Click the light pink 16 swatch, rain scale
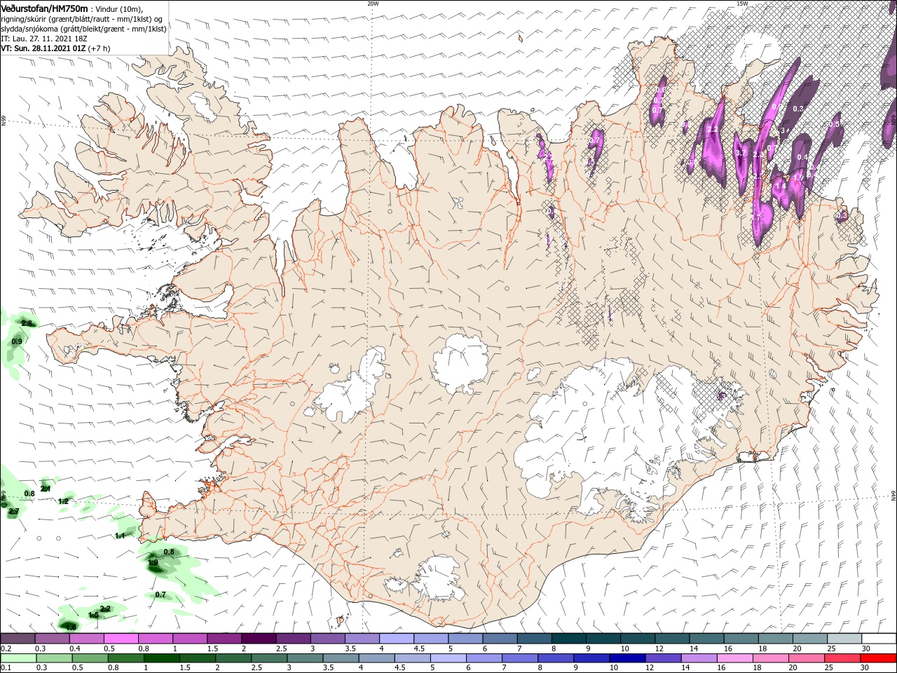 point(734,658)
